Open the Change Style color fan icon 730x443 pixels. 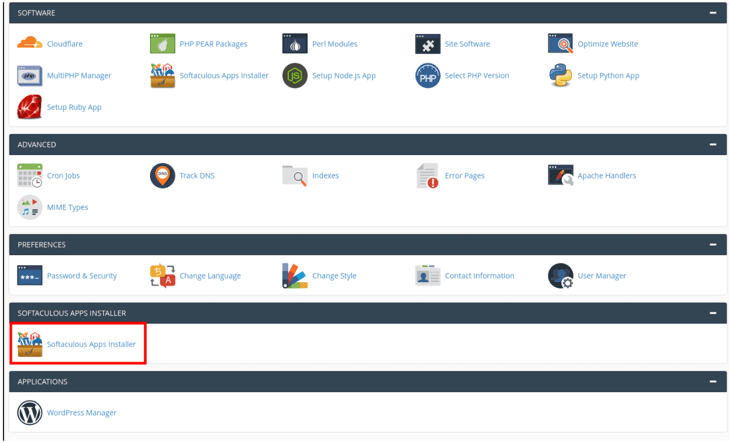[295, 276]
